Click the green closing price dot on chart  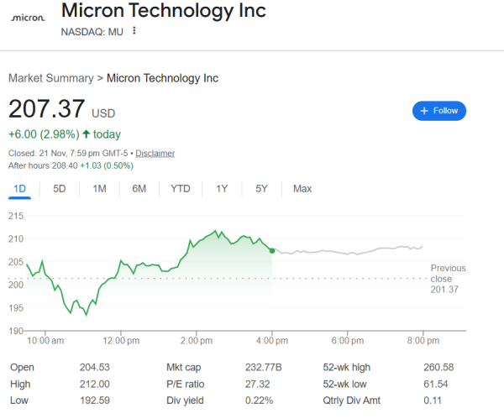click(272, 250)
